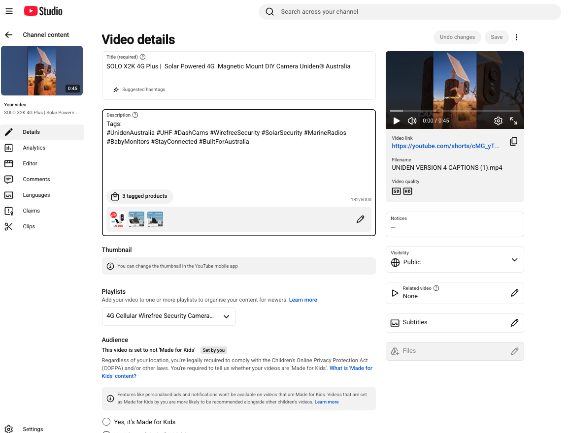Edit tagged products with the pencil icon
Screen dimensions: 568x433
click(x=361, y=219)
